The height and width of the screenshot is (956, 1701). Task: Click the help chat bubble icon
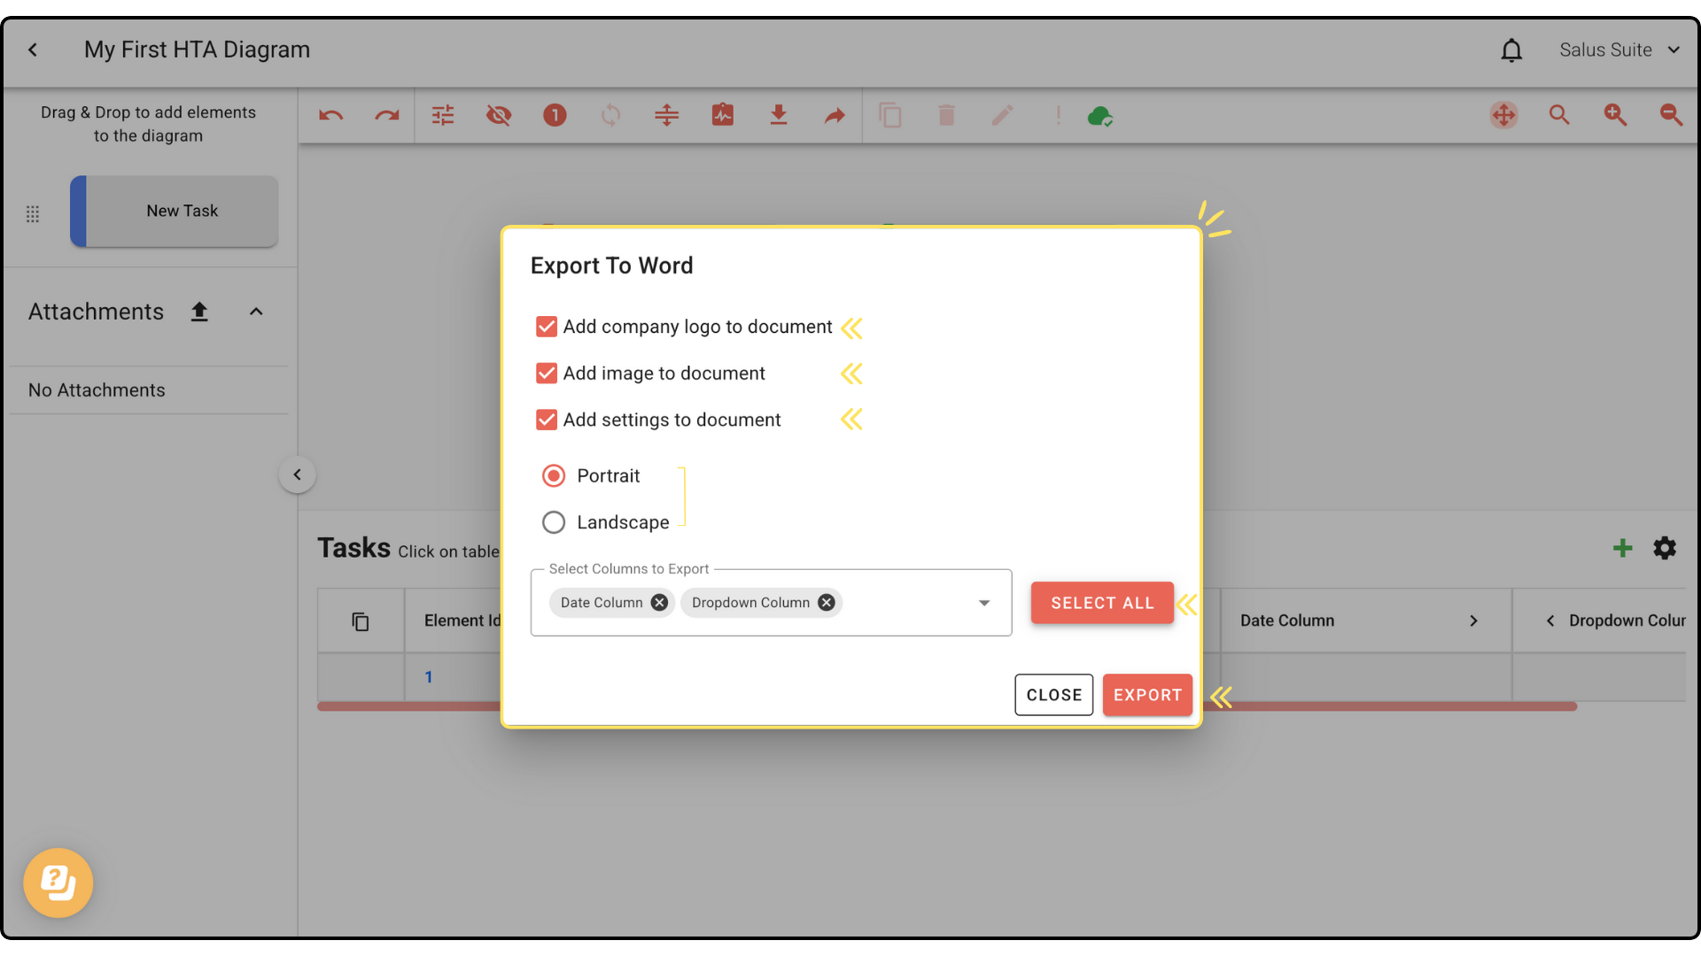tap(58, 883)
